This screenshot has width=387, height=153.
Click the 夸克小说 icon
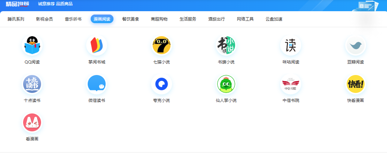coord(161,84)
